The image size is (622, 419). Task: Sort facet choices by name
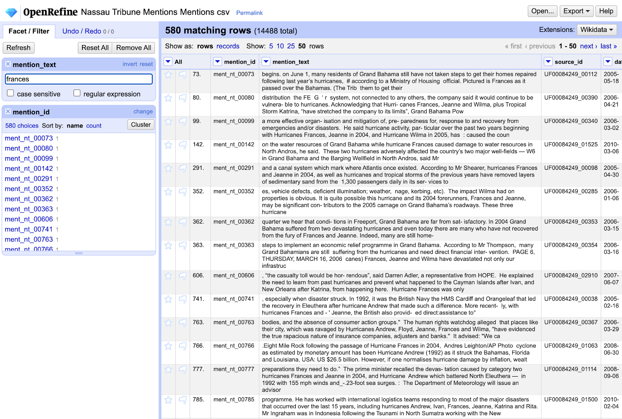coord(75,126)
